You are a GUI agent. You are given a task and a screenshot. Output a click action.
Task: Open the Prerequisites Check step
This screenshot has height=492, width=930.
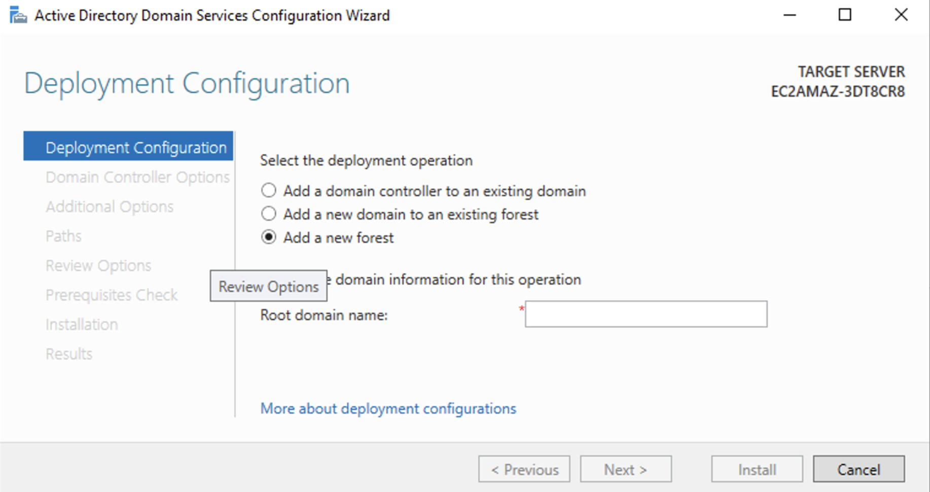(112, 295)
